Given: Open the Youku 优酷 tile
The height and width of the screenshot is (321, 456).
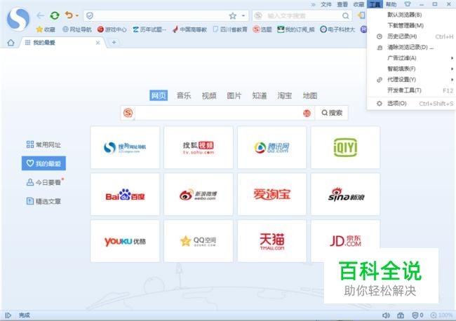Looking at the screenshot, I should (x=125, y=241).
